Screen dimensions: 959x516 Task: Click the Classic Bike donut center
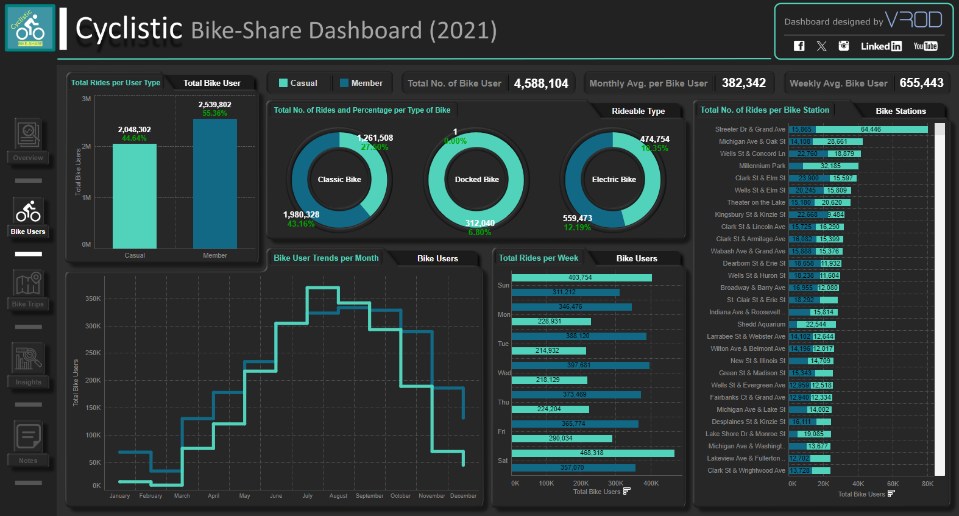tap(339, 180)
